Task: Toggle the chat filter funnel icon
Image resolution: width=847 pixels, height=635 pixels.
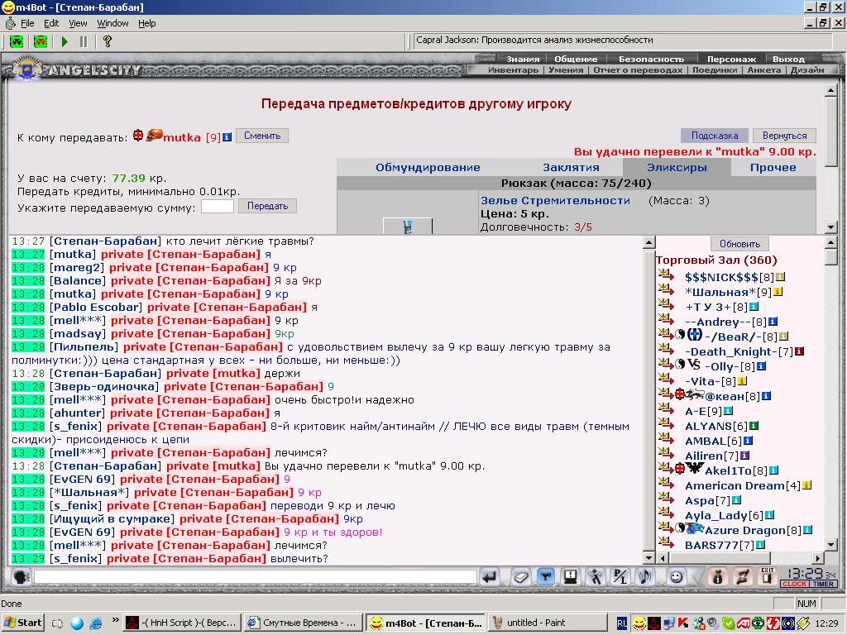Action: tap(546, 577)
